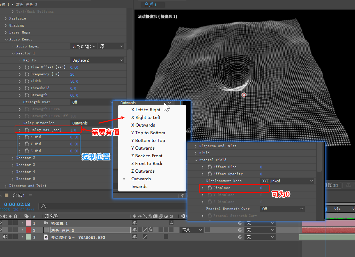Click the 04s mark on time ruler
Image resolution: width=355 pixels, height=257 pixels.
click(x=337, y=208)
